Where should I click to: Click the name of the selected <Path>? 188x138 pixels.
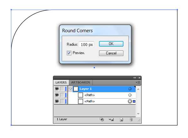[90, 101]
